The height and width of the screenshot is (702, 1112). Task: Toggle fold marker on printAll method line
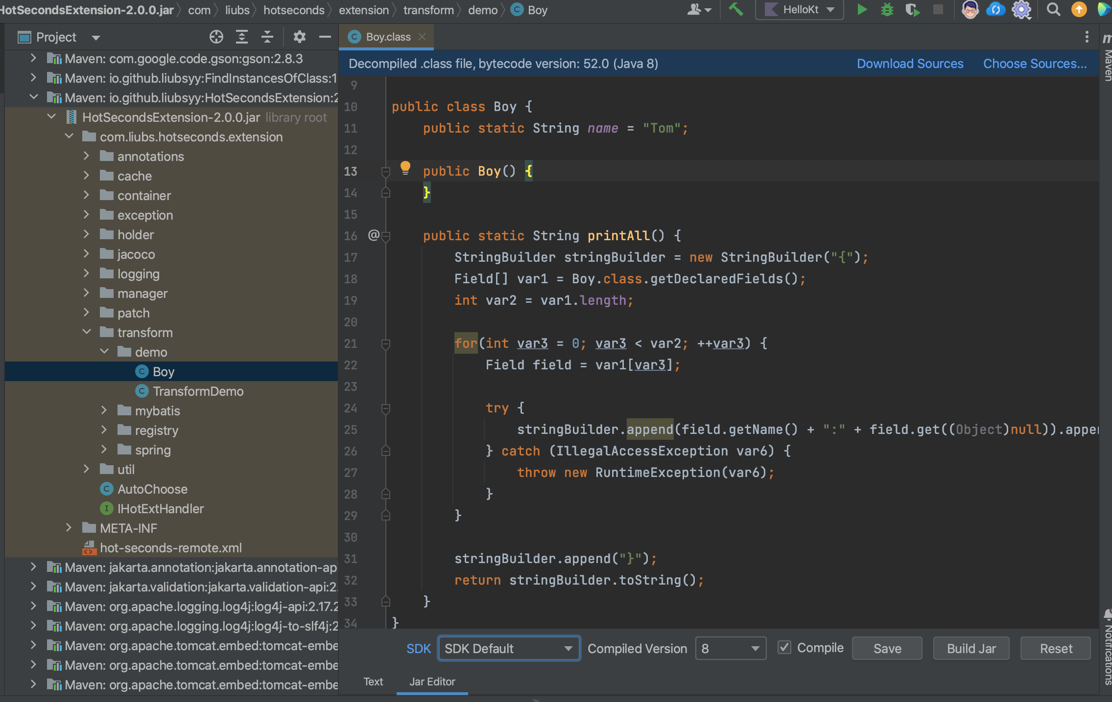(386, 236)
